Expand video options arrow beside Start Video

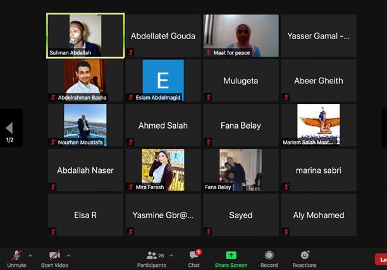(x=68, y=255)
